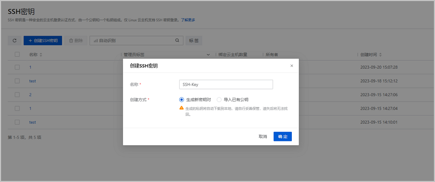The width and height of the screenshot is (435, 182).
Task: Click the 删除 trash button
Action: pos(76,41)
